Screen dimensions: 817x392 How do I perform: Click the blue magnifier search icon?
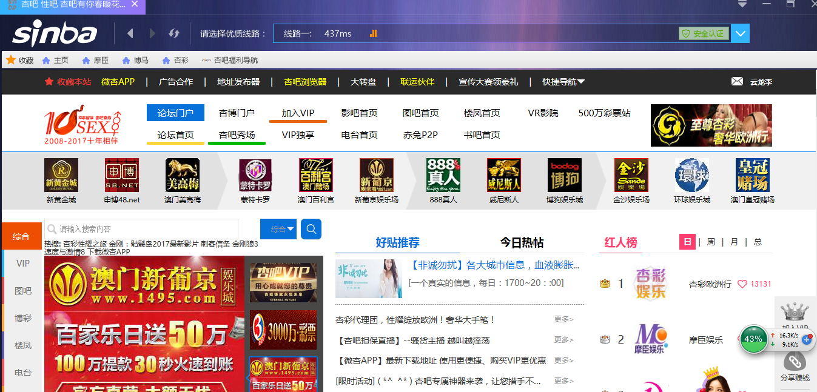click(311, 229)
